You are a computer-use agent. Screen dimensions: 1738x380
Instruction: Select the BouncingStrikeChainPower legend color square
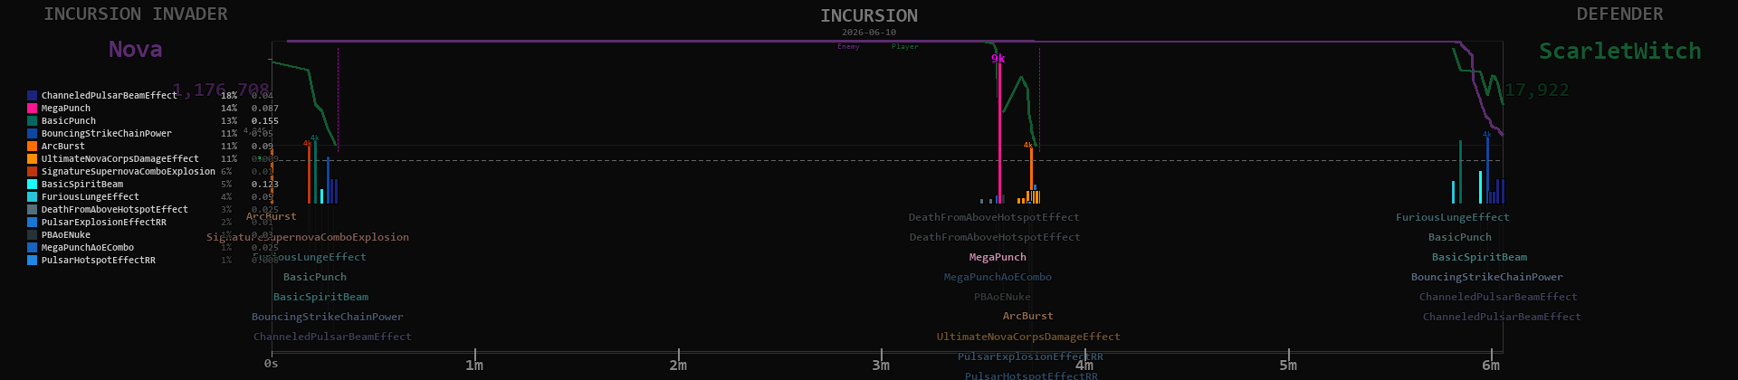click(x=32, y=133)
